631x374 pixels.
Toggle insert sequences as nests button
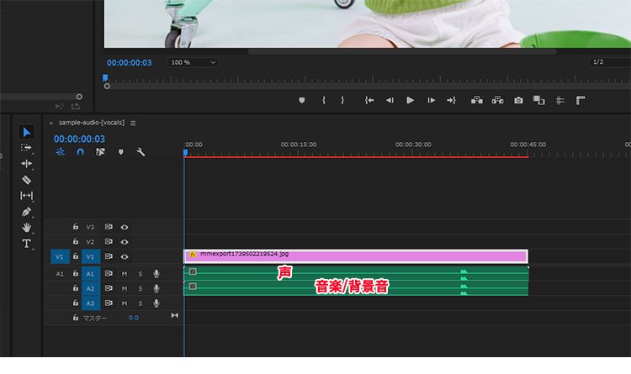click(x=61, y=152)
